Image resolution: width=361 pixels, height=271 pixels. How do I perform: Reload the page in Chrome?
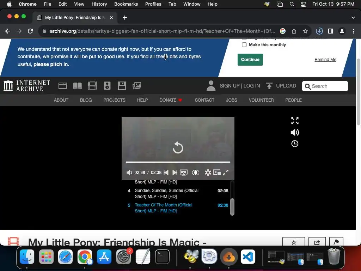[30, 31]
